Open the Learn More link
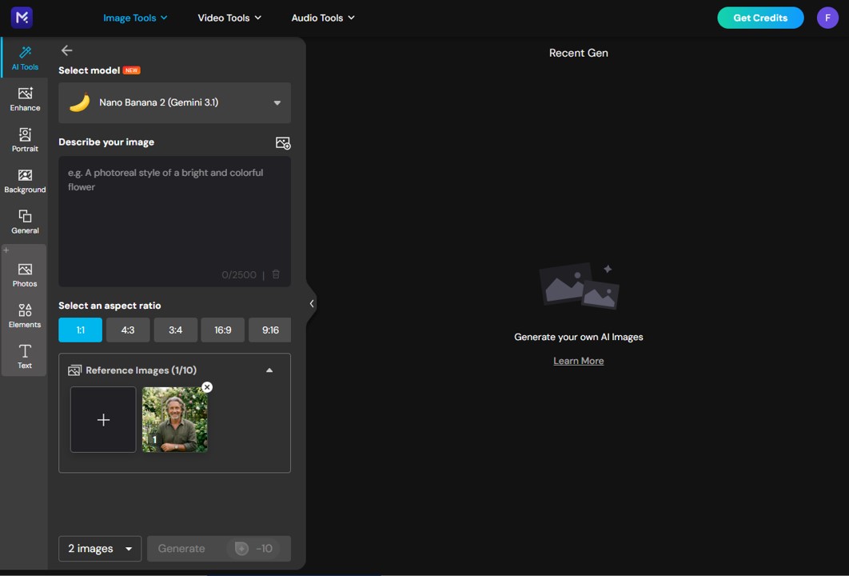 coord(578,361)
